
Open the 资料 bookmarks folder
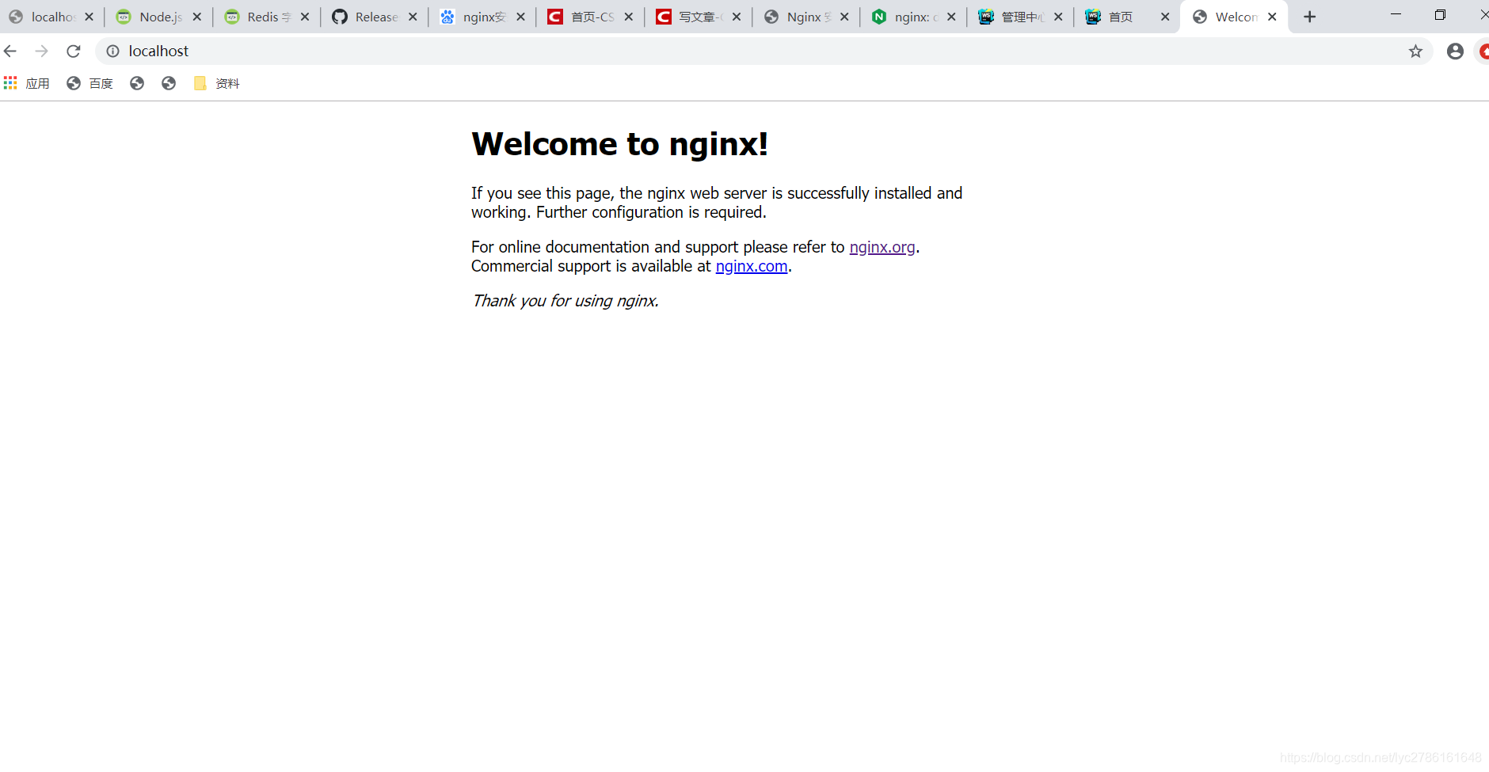[216, 83]
